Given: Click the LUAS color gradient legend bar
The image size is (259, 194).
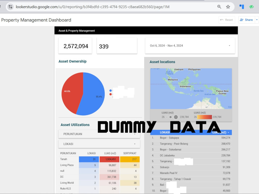Looking at the screenshot, I should tap(205, 117).
